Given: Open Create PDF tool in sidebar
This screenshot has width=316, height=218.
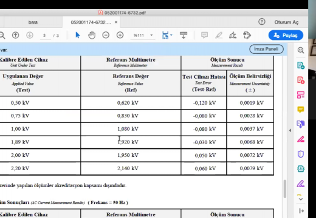Looking at the screenshot, I should 301,80.
